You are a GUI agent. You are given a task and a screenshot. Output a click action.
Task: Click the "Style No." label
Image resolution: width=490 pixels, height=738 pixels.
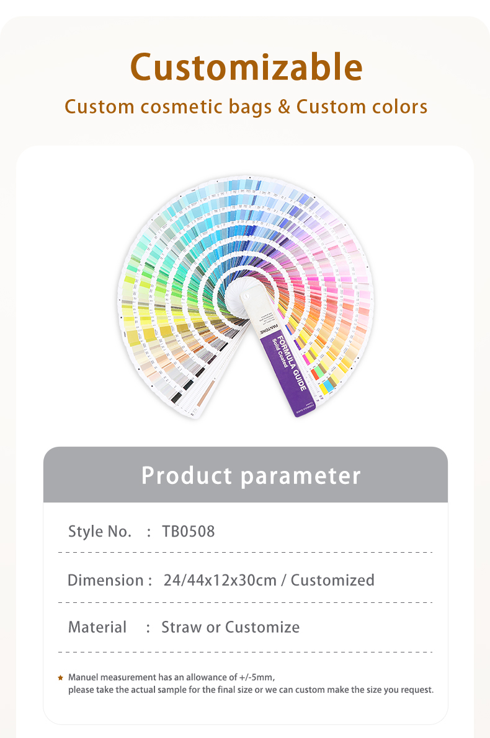click(100, 532)
